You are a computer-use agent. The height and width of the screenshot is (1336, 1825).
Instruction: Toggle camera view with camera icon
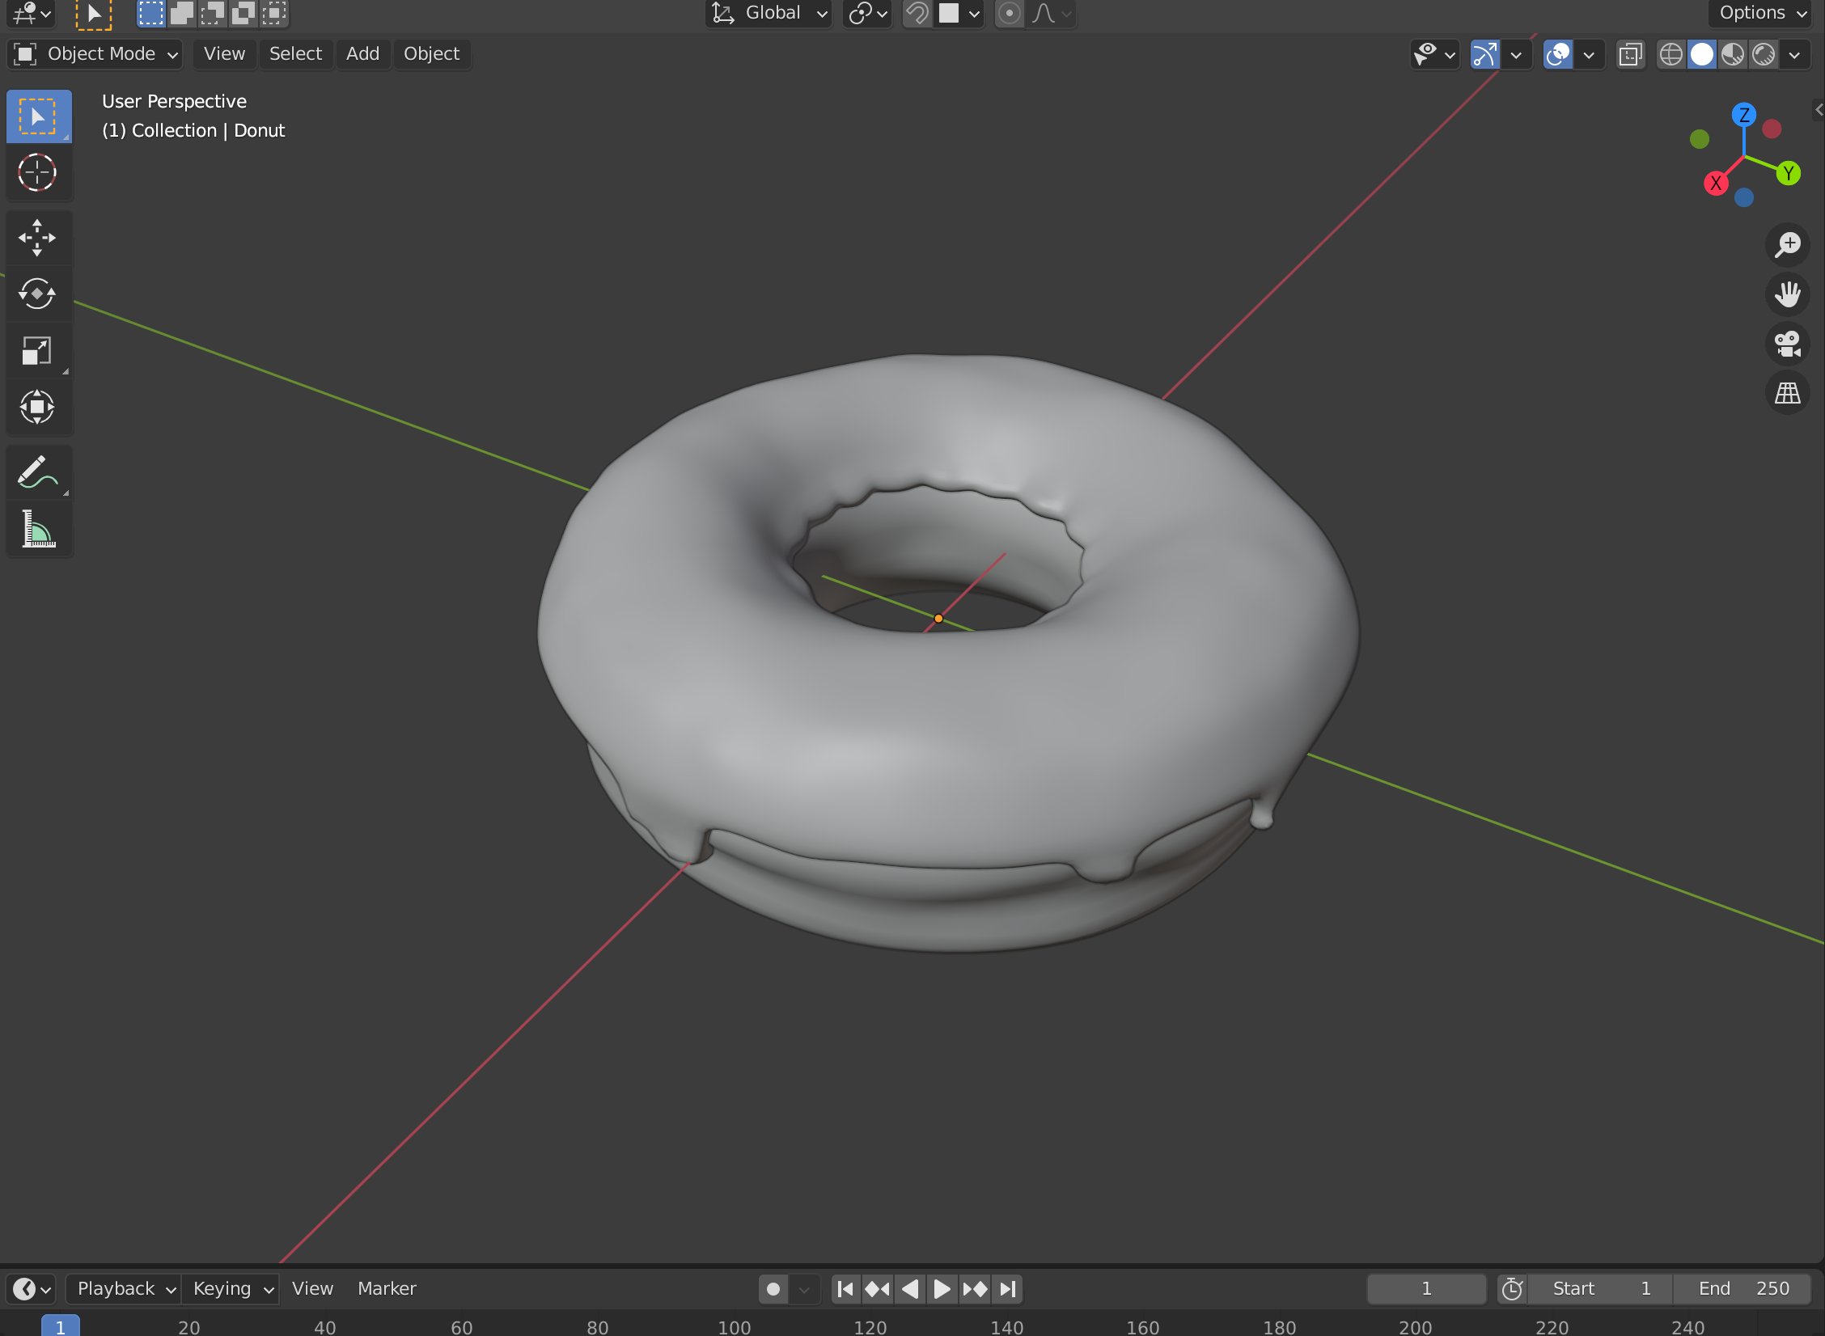1787,345
